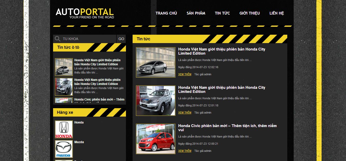The width and height of the screenshot is (346, 161).
Task: Open the main Honda Civic 'Thêm tiện ích' headline
Action: 228,128
